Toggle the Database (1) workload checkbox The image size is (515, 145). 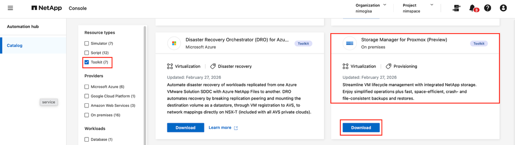[87, 139]
